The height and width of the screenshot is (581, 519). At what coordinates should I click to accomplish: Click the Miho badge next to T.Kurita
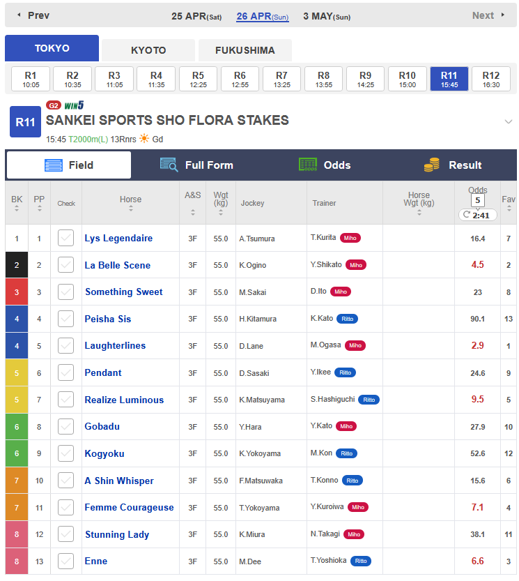(350, 238)
